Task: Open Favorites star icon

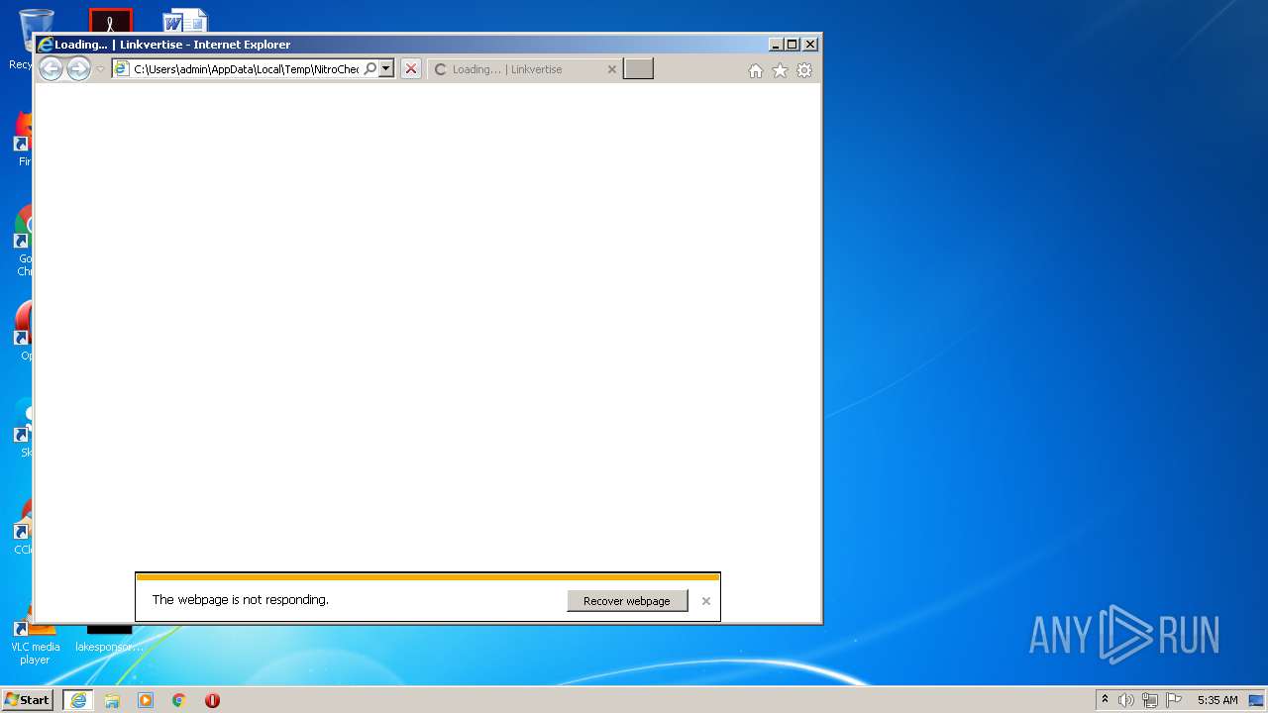Action: point(780,70)
